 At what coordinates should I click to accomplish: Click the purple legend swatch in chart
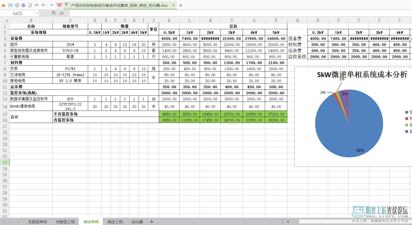click(406, 131)
